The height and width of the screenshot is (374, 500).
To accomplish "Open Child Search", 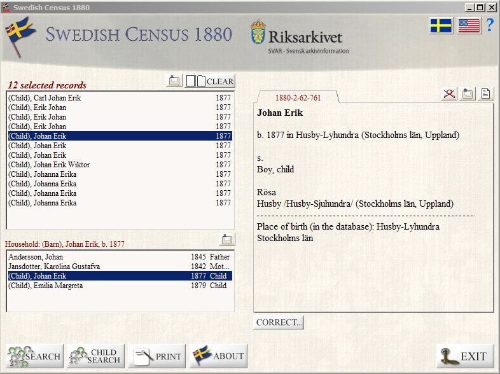I will click(x=95, y=356).
